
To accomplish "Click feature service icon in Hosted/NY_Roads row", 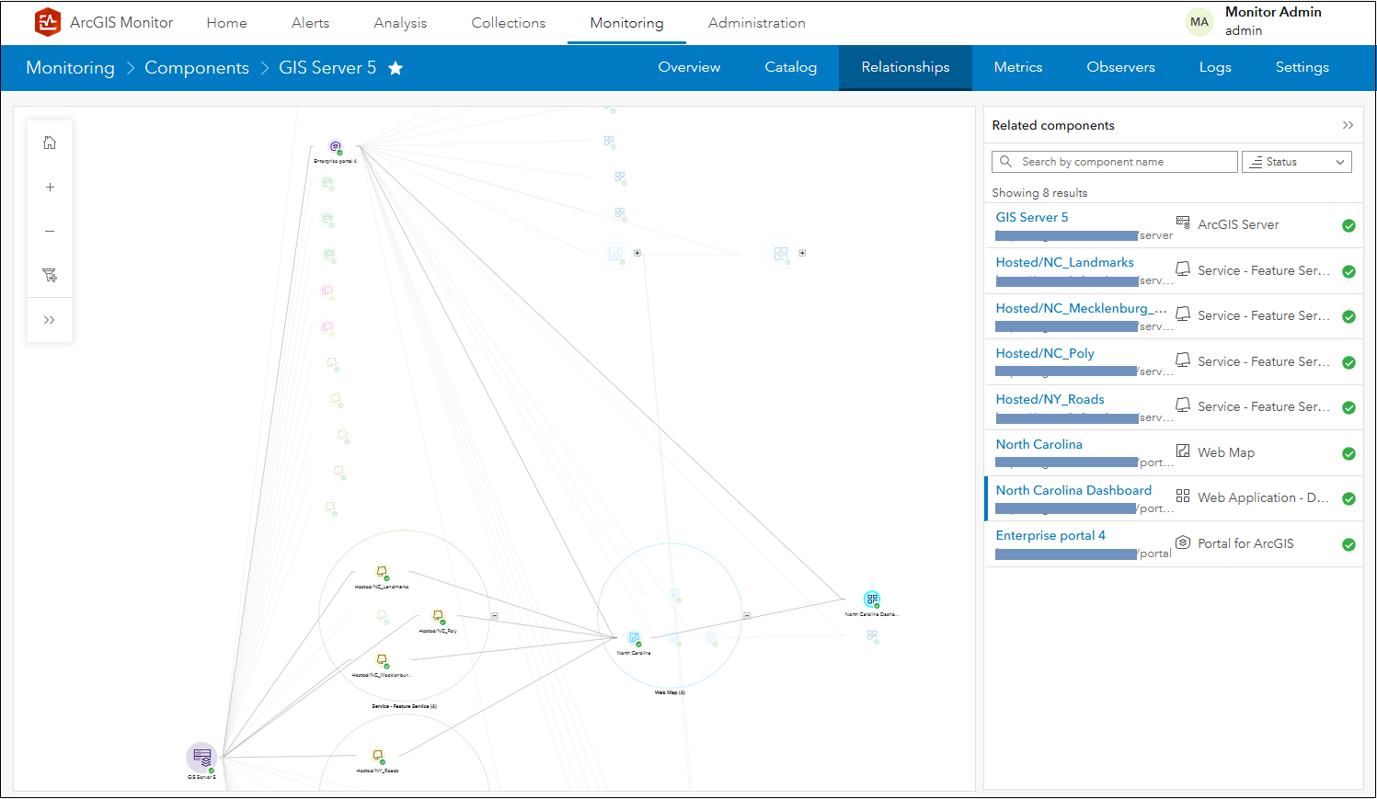I will tap(1183, 405).
